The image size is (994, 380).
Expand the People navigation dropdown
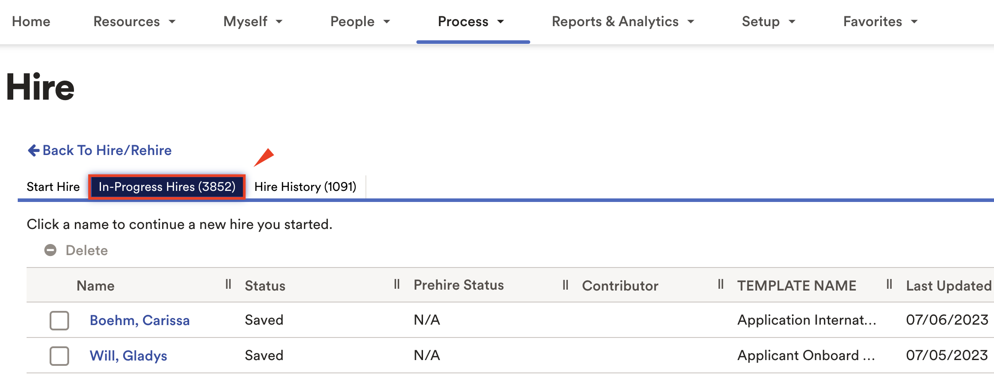[360, 22]
